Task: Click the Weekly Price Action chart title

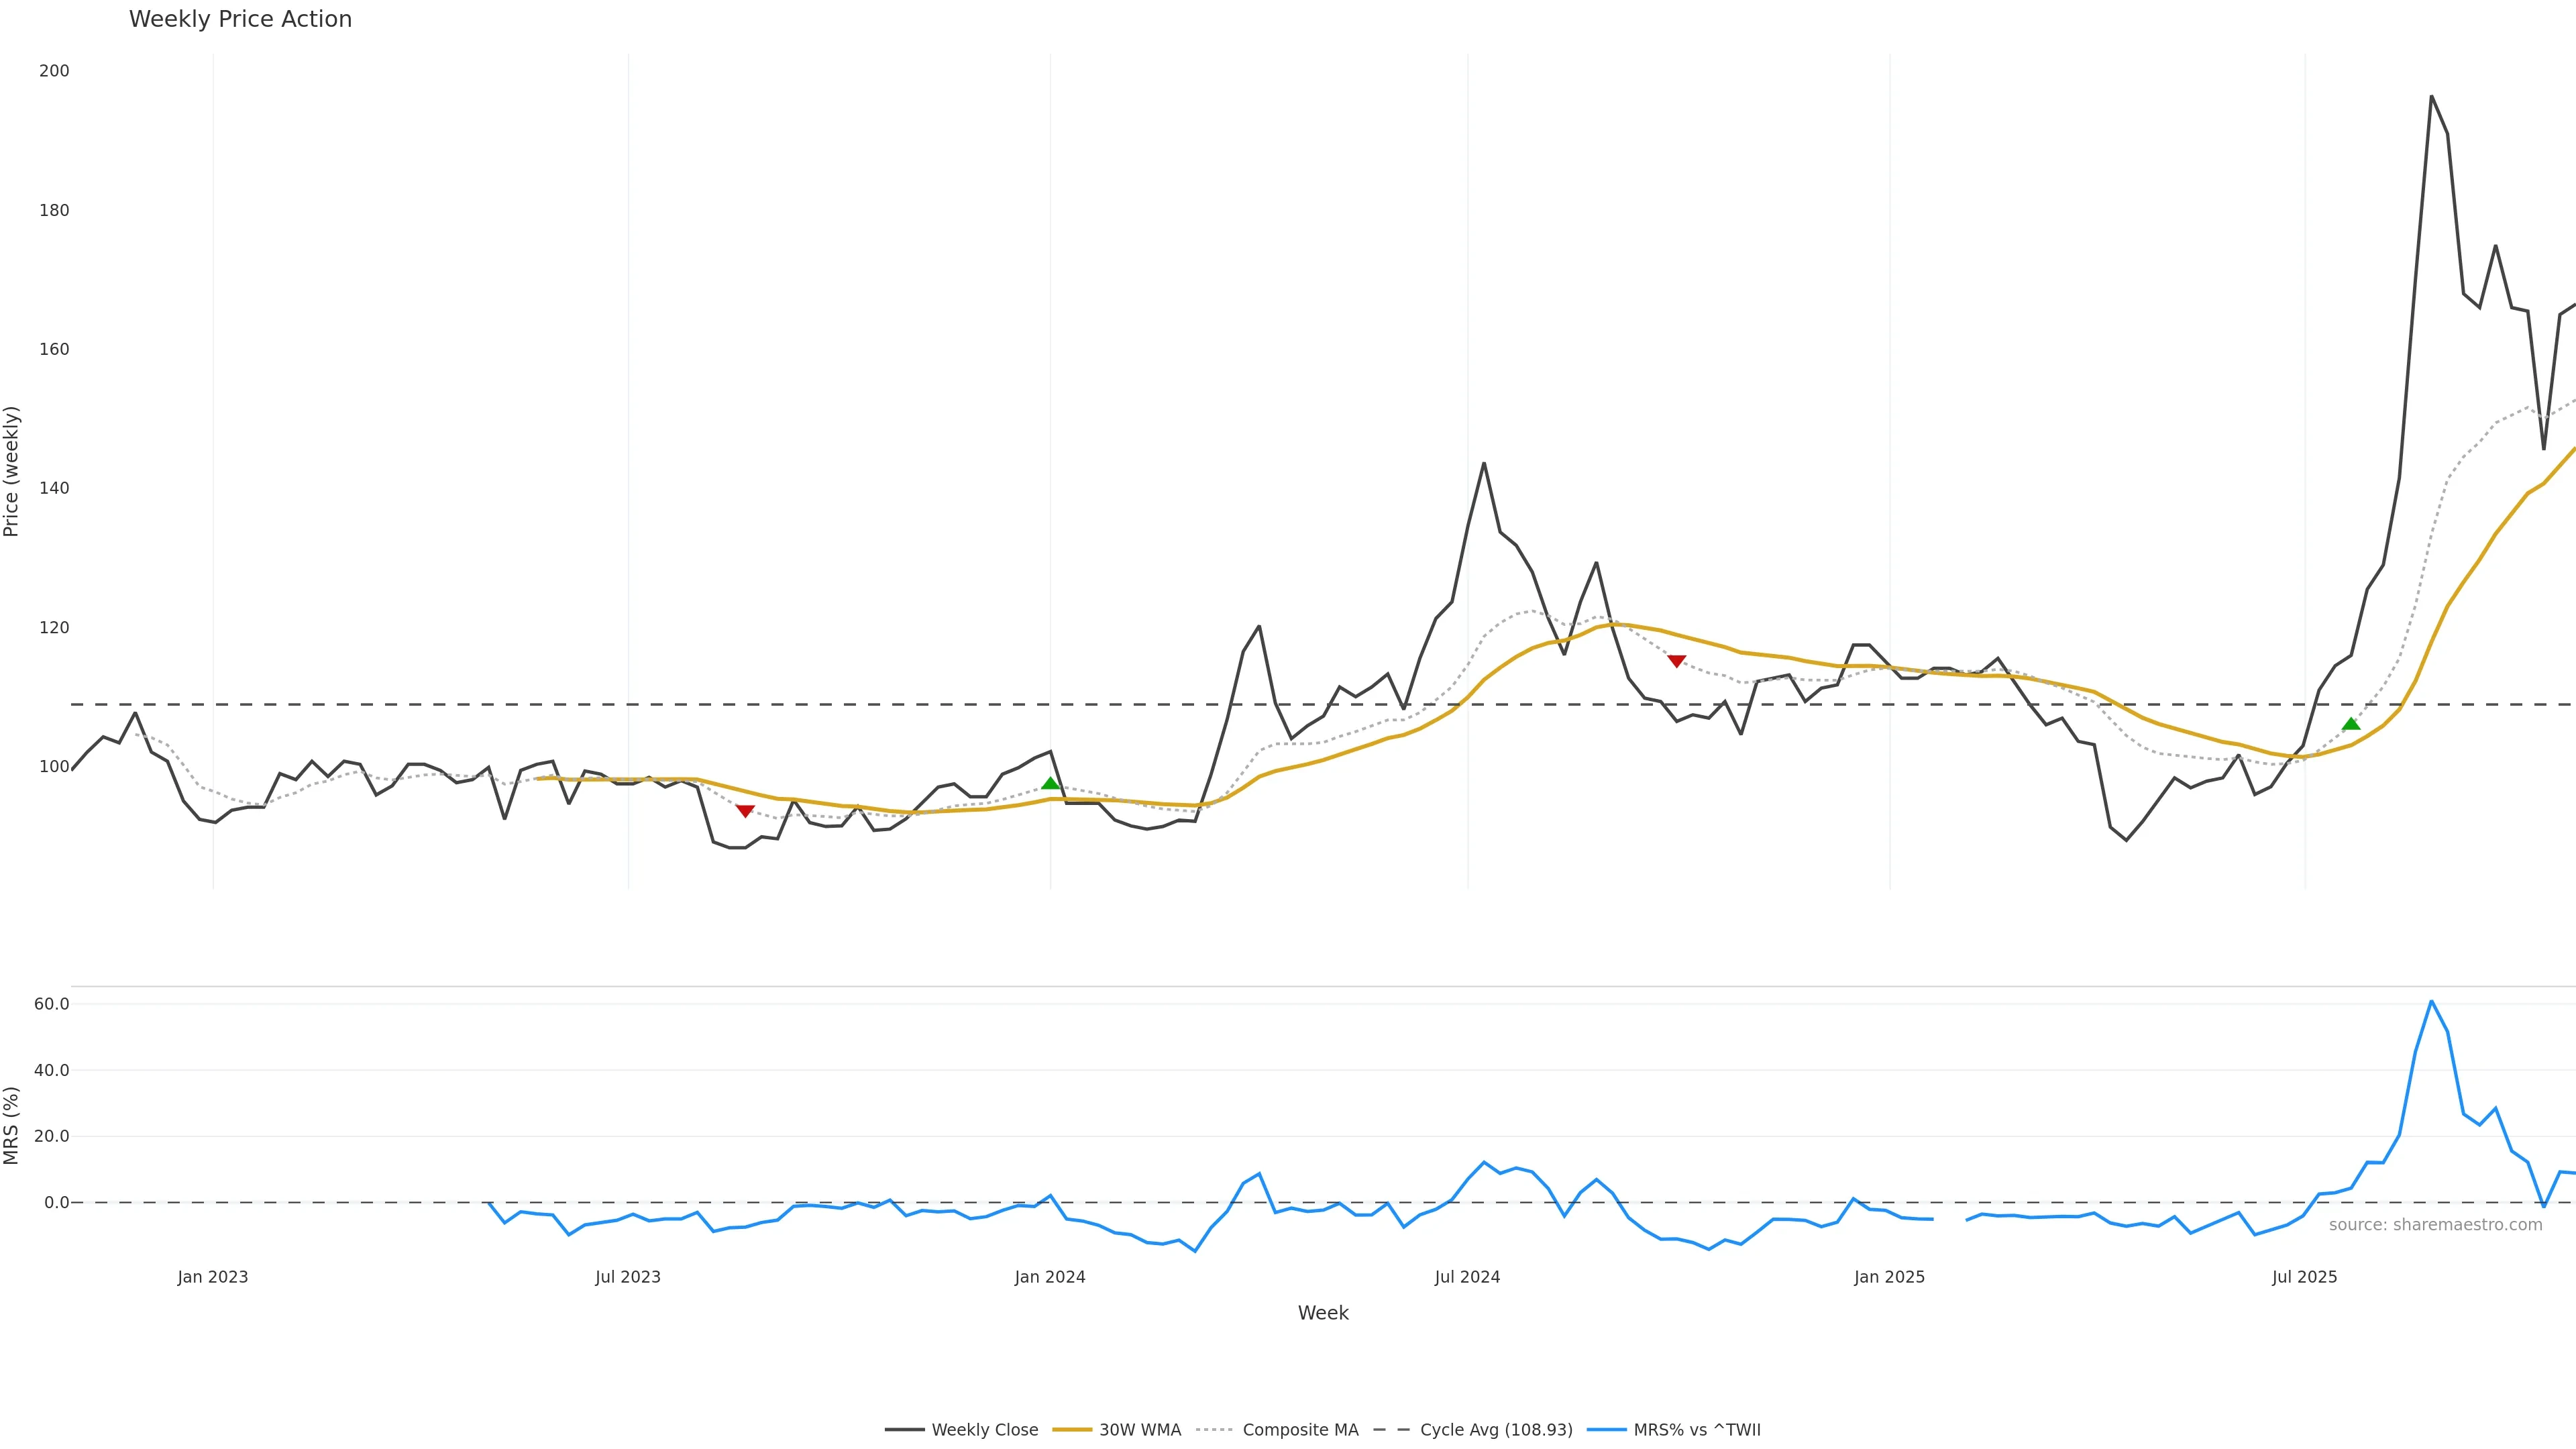Action: click(240, 19)
